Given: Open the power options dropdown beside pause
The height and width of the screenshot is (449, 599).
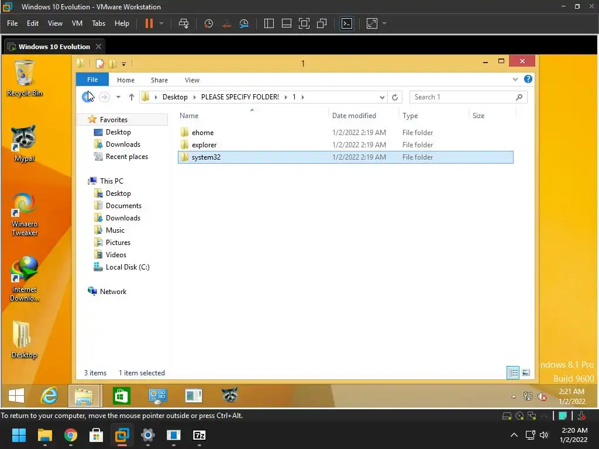Looking at the screenshot, I should (x=161, y=23).
